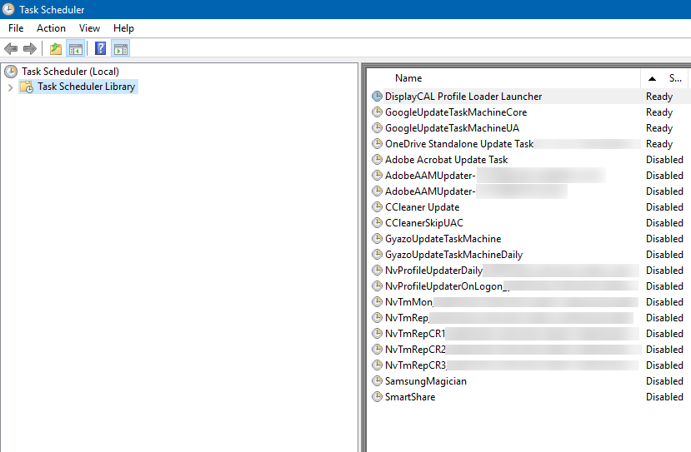Click the clock icon beside Adobe Acrobat Update Task
The image size is (691, 452).
point(377,160)
